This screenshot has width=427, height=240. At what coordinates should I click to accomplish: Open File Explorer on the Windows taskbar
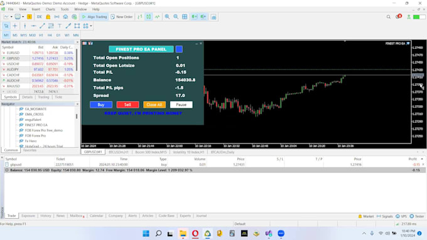click(x=183, y=234)
